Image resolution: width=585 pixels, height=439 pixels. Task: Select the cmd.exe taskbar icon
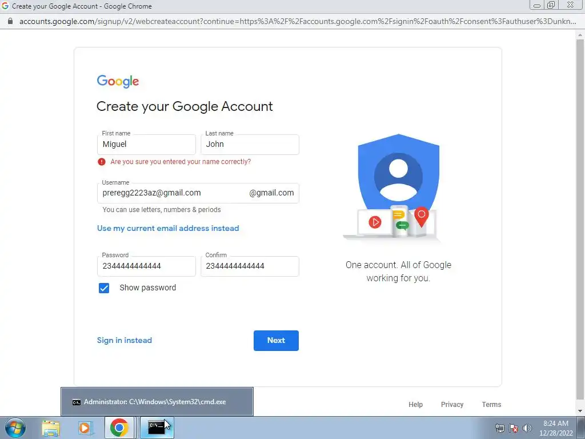click(x=157, y=428)
